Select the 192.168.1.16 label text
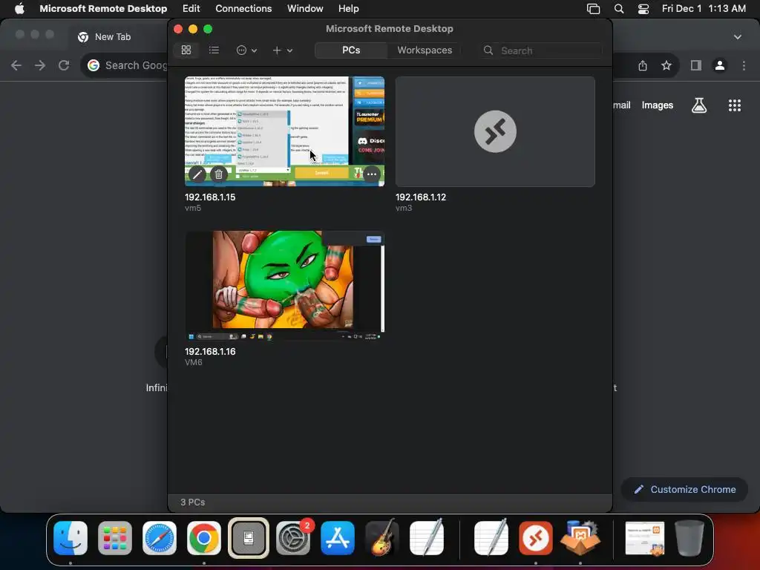760x570 pixels. pos(210,351)
